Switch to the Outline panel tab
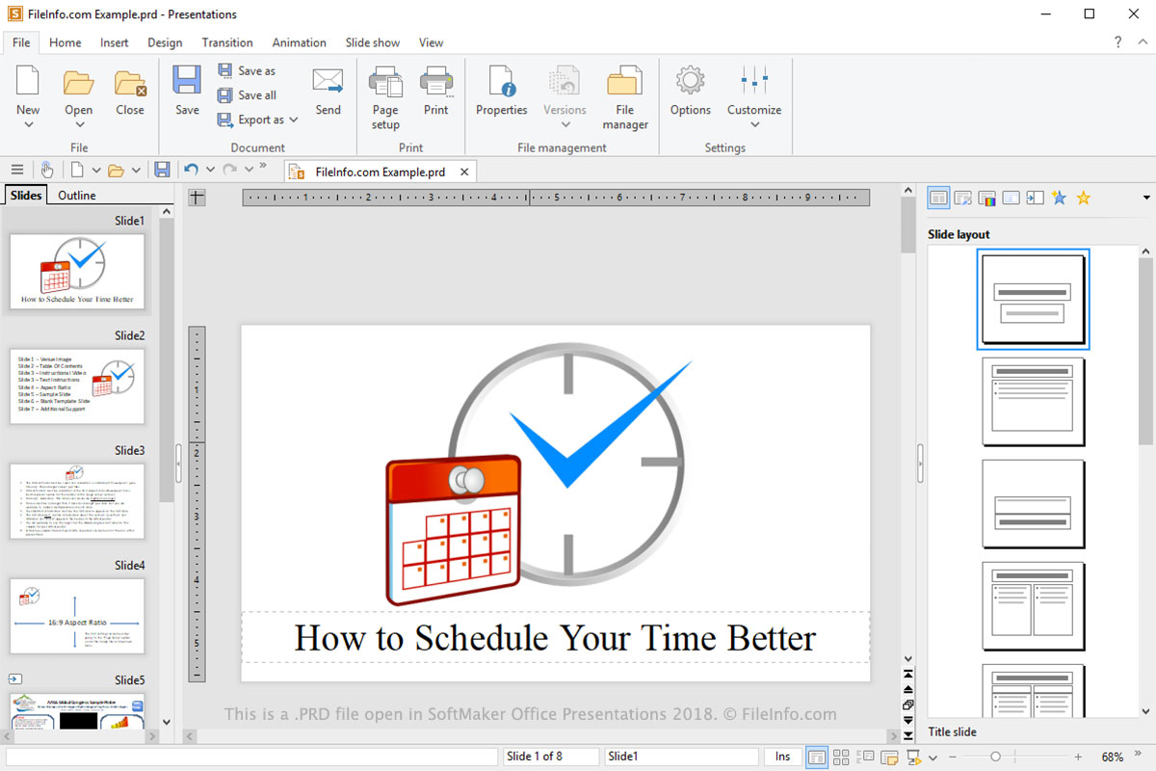Image resolution: width=1156 pixels, height=771 pixels. 77,195
